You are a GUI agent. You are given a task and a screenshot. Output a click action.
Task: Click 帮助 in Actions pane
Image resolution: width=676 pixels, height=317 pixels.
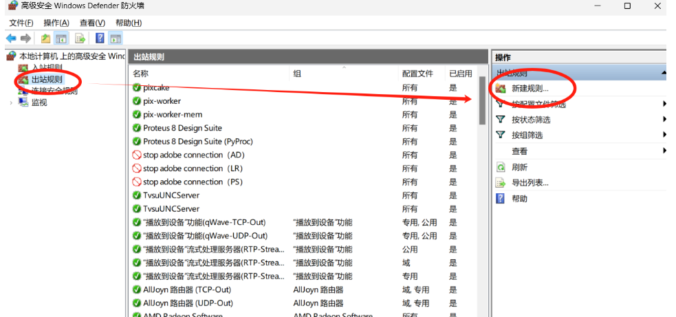pos(519,199)
